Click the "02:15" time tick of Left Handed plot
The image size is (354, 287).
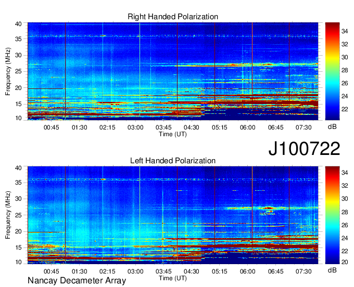point(107,271)
